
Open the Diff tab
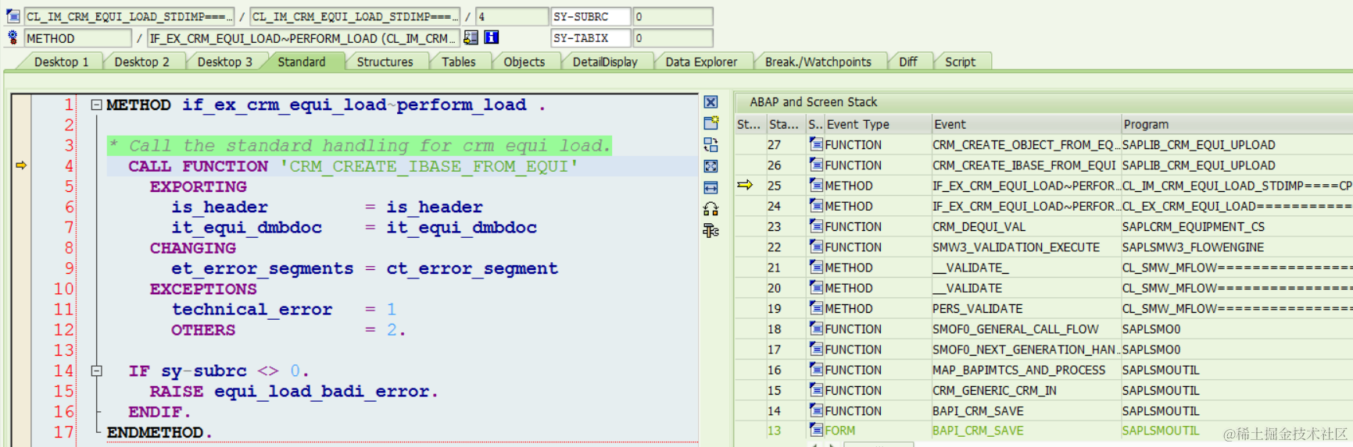tap(908, 62)
